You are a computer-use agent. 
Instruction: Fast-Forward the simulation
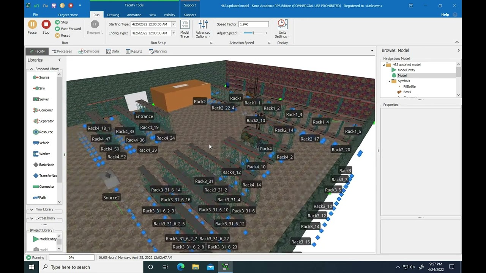[x=68, y=29]
